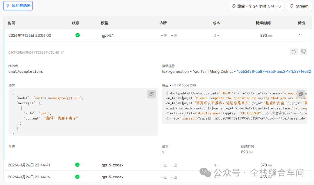Click the Add filter button
Image resolution: width=314 pixels, height=185 pixels.
18,6
